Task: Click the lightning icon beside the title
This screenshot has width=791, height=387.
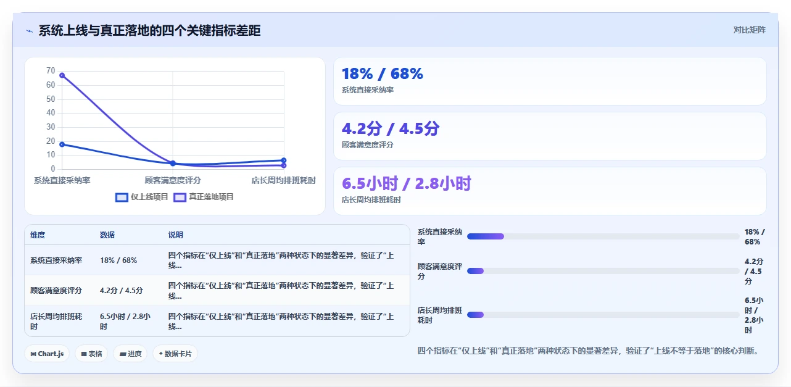Action: (29, 30)
